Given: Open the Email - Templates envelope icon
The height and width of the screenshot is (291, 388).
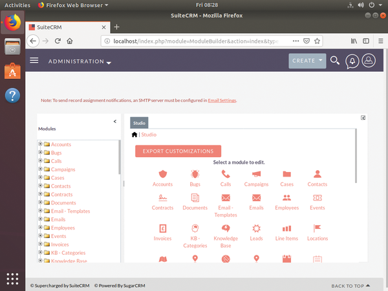Looking at the screenshot, I should [x=226, y=197].
